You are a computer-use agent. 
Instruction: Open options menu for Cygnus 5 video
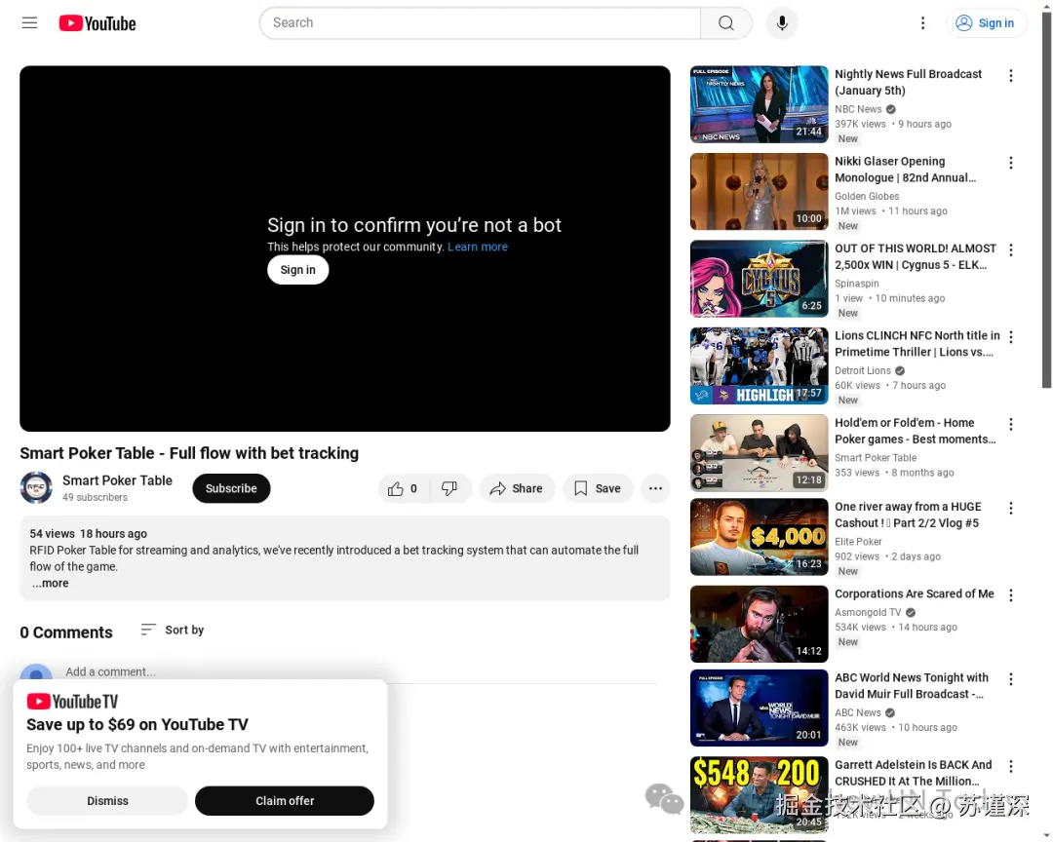[1011, 250]
